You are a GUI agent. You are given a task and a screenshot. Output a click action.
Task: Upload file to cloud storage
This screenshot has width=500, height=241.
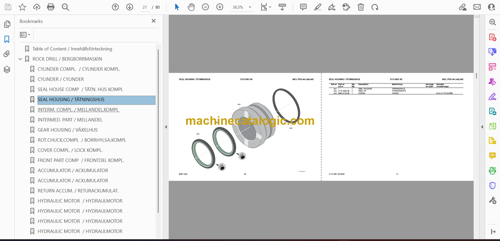(x=36, y=7)
